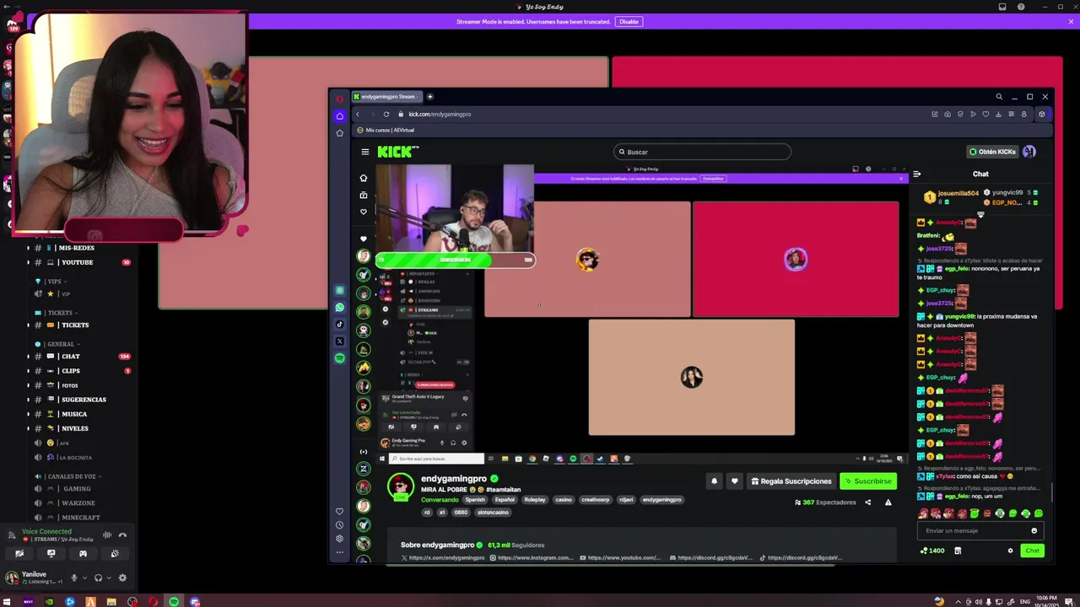Toggle Discord noise suppression

(107, 534)
